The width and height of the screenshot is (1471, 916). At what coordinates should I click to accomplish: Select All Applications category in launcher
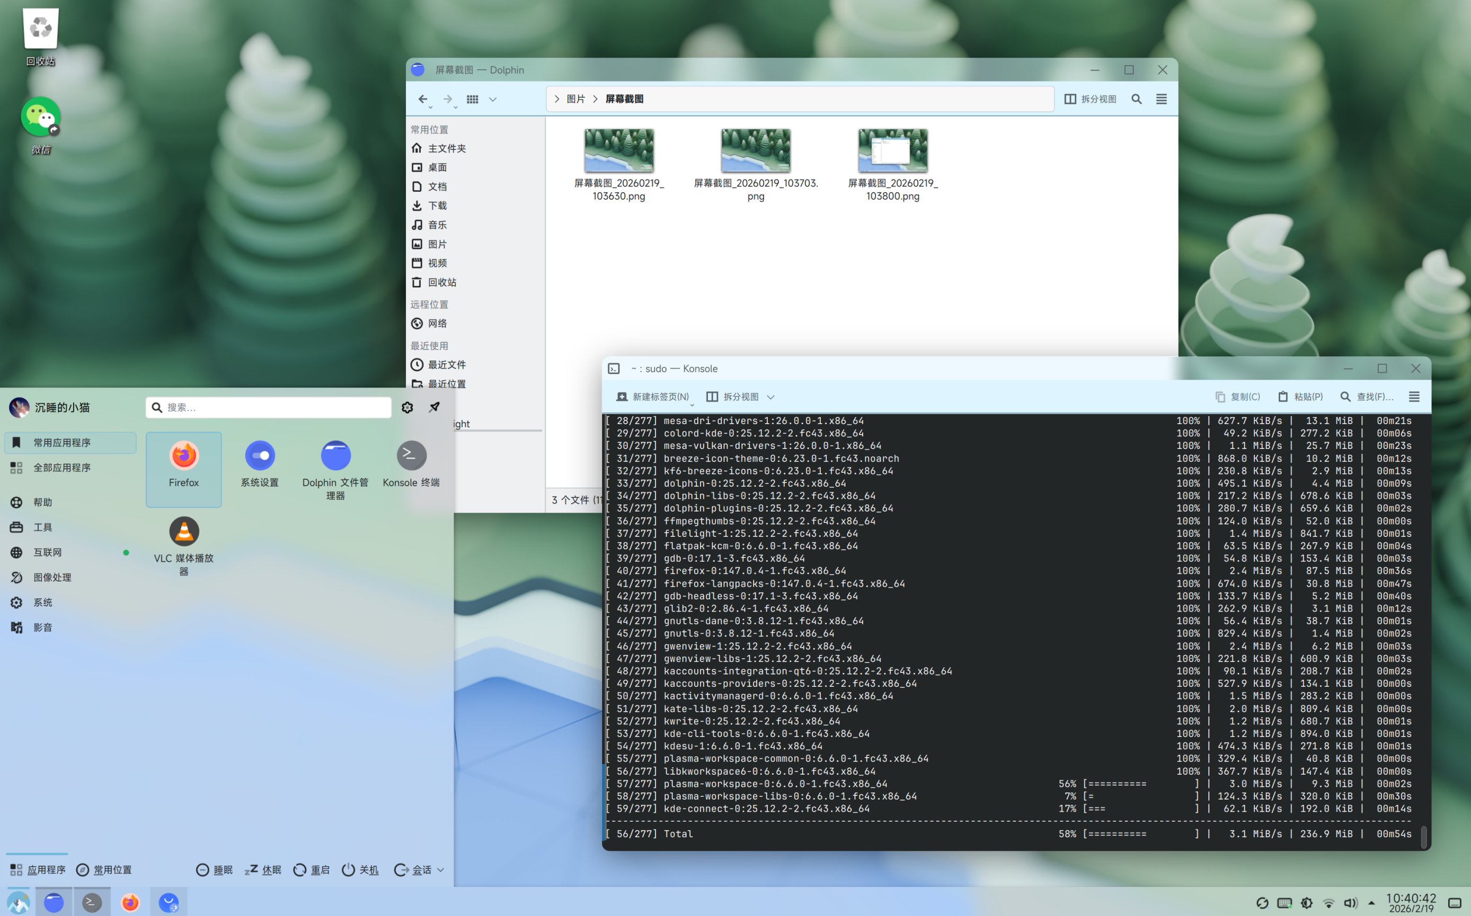[x=62, y=468]
